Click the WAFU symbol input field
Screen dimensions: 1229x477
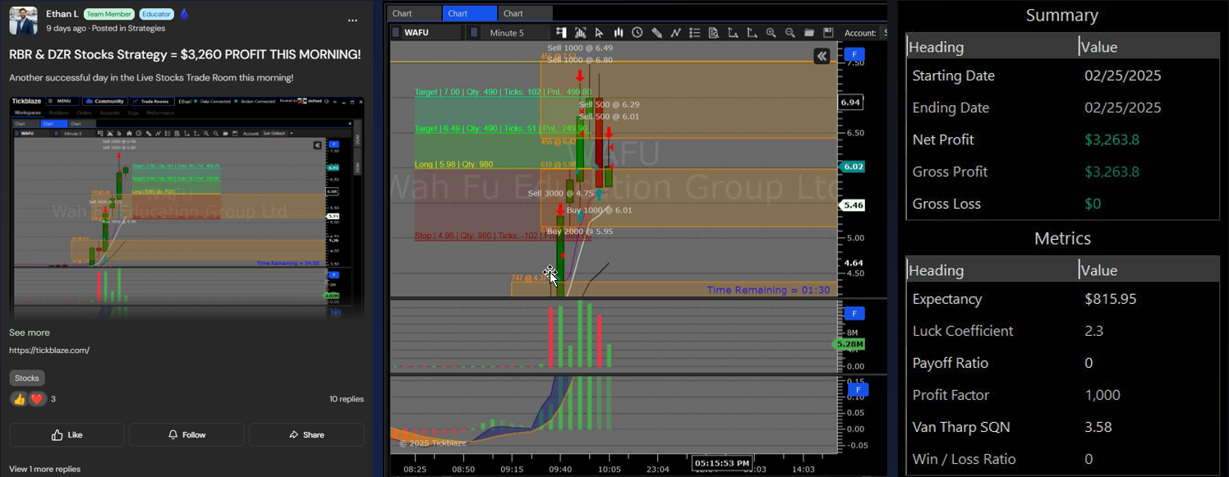click(430, 33)
